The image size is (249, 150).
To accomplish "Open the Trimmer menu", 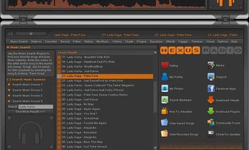I will click(197, 41).
